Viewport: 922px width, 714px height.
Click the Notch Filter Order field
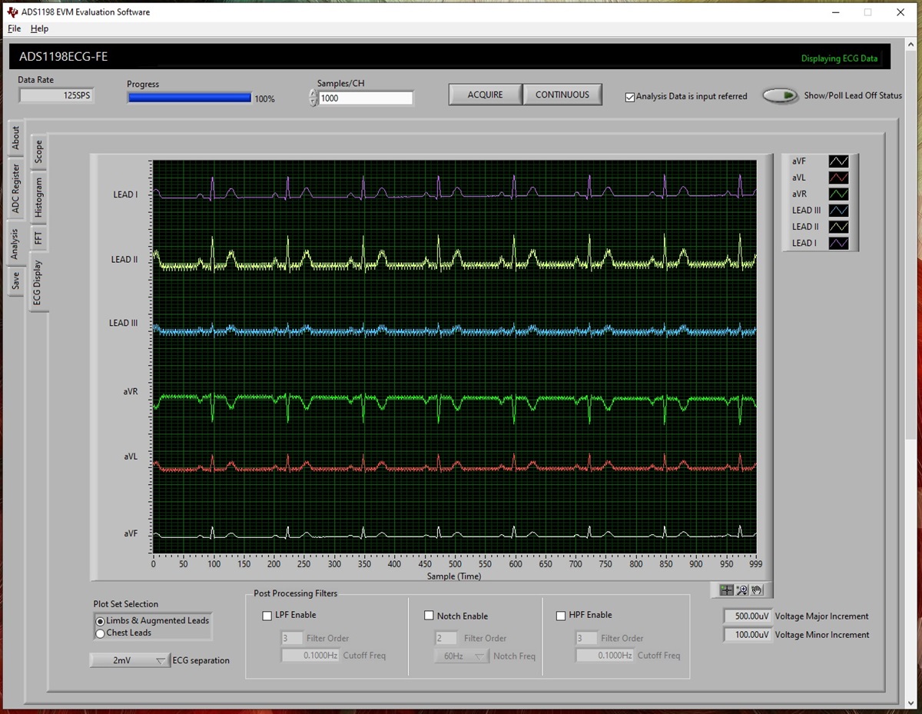[x=446, y=638]
